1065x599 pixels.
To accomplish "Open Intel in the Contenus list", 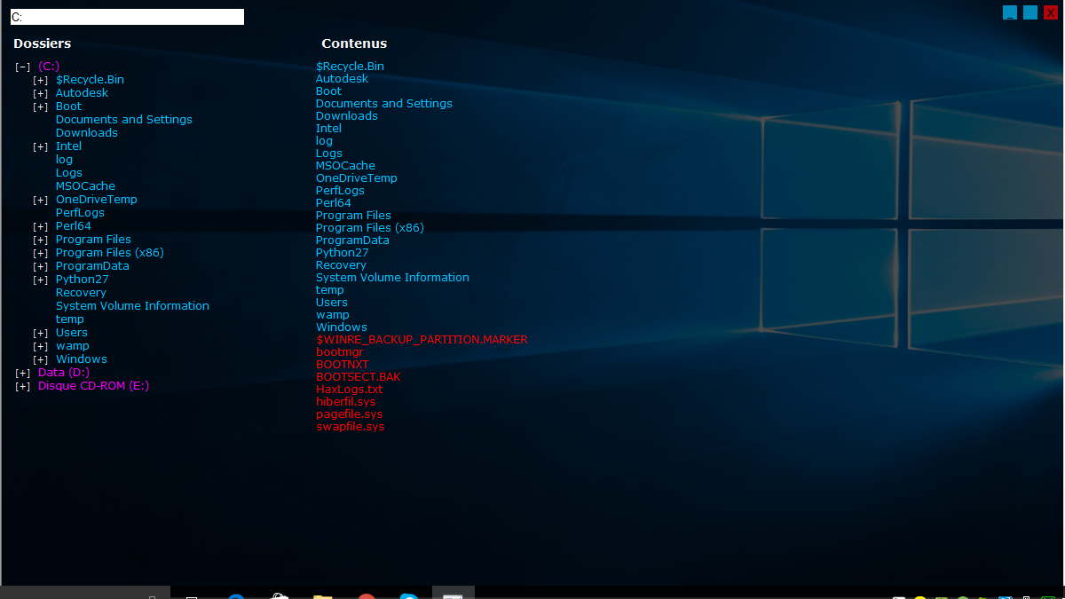I will 328,129.
